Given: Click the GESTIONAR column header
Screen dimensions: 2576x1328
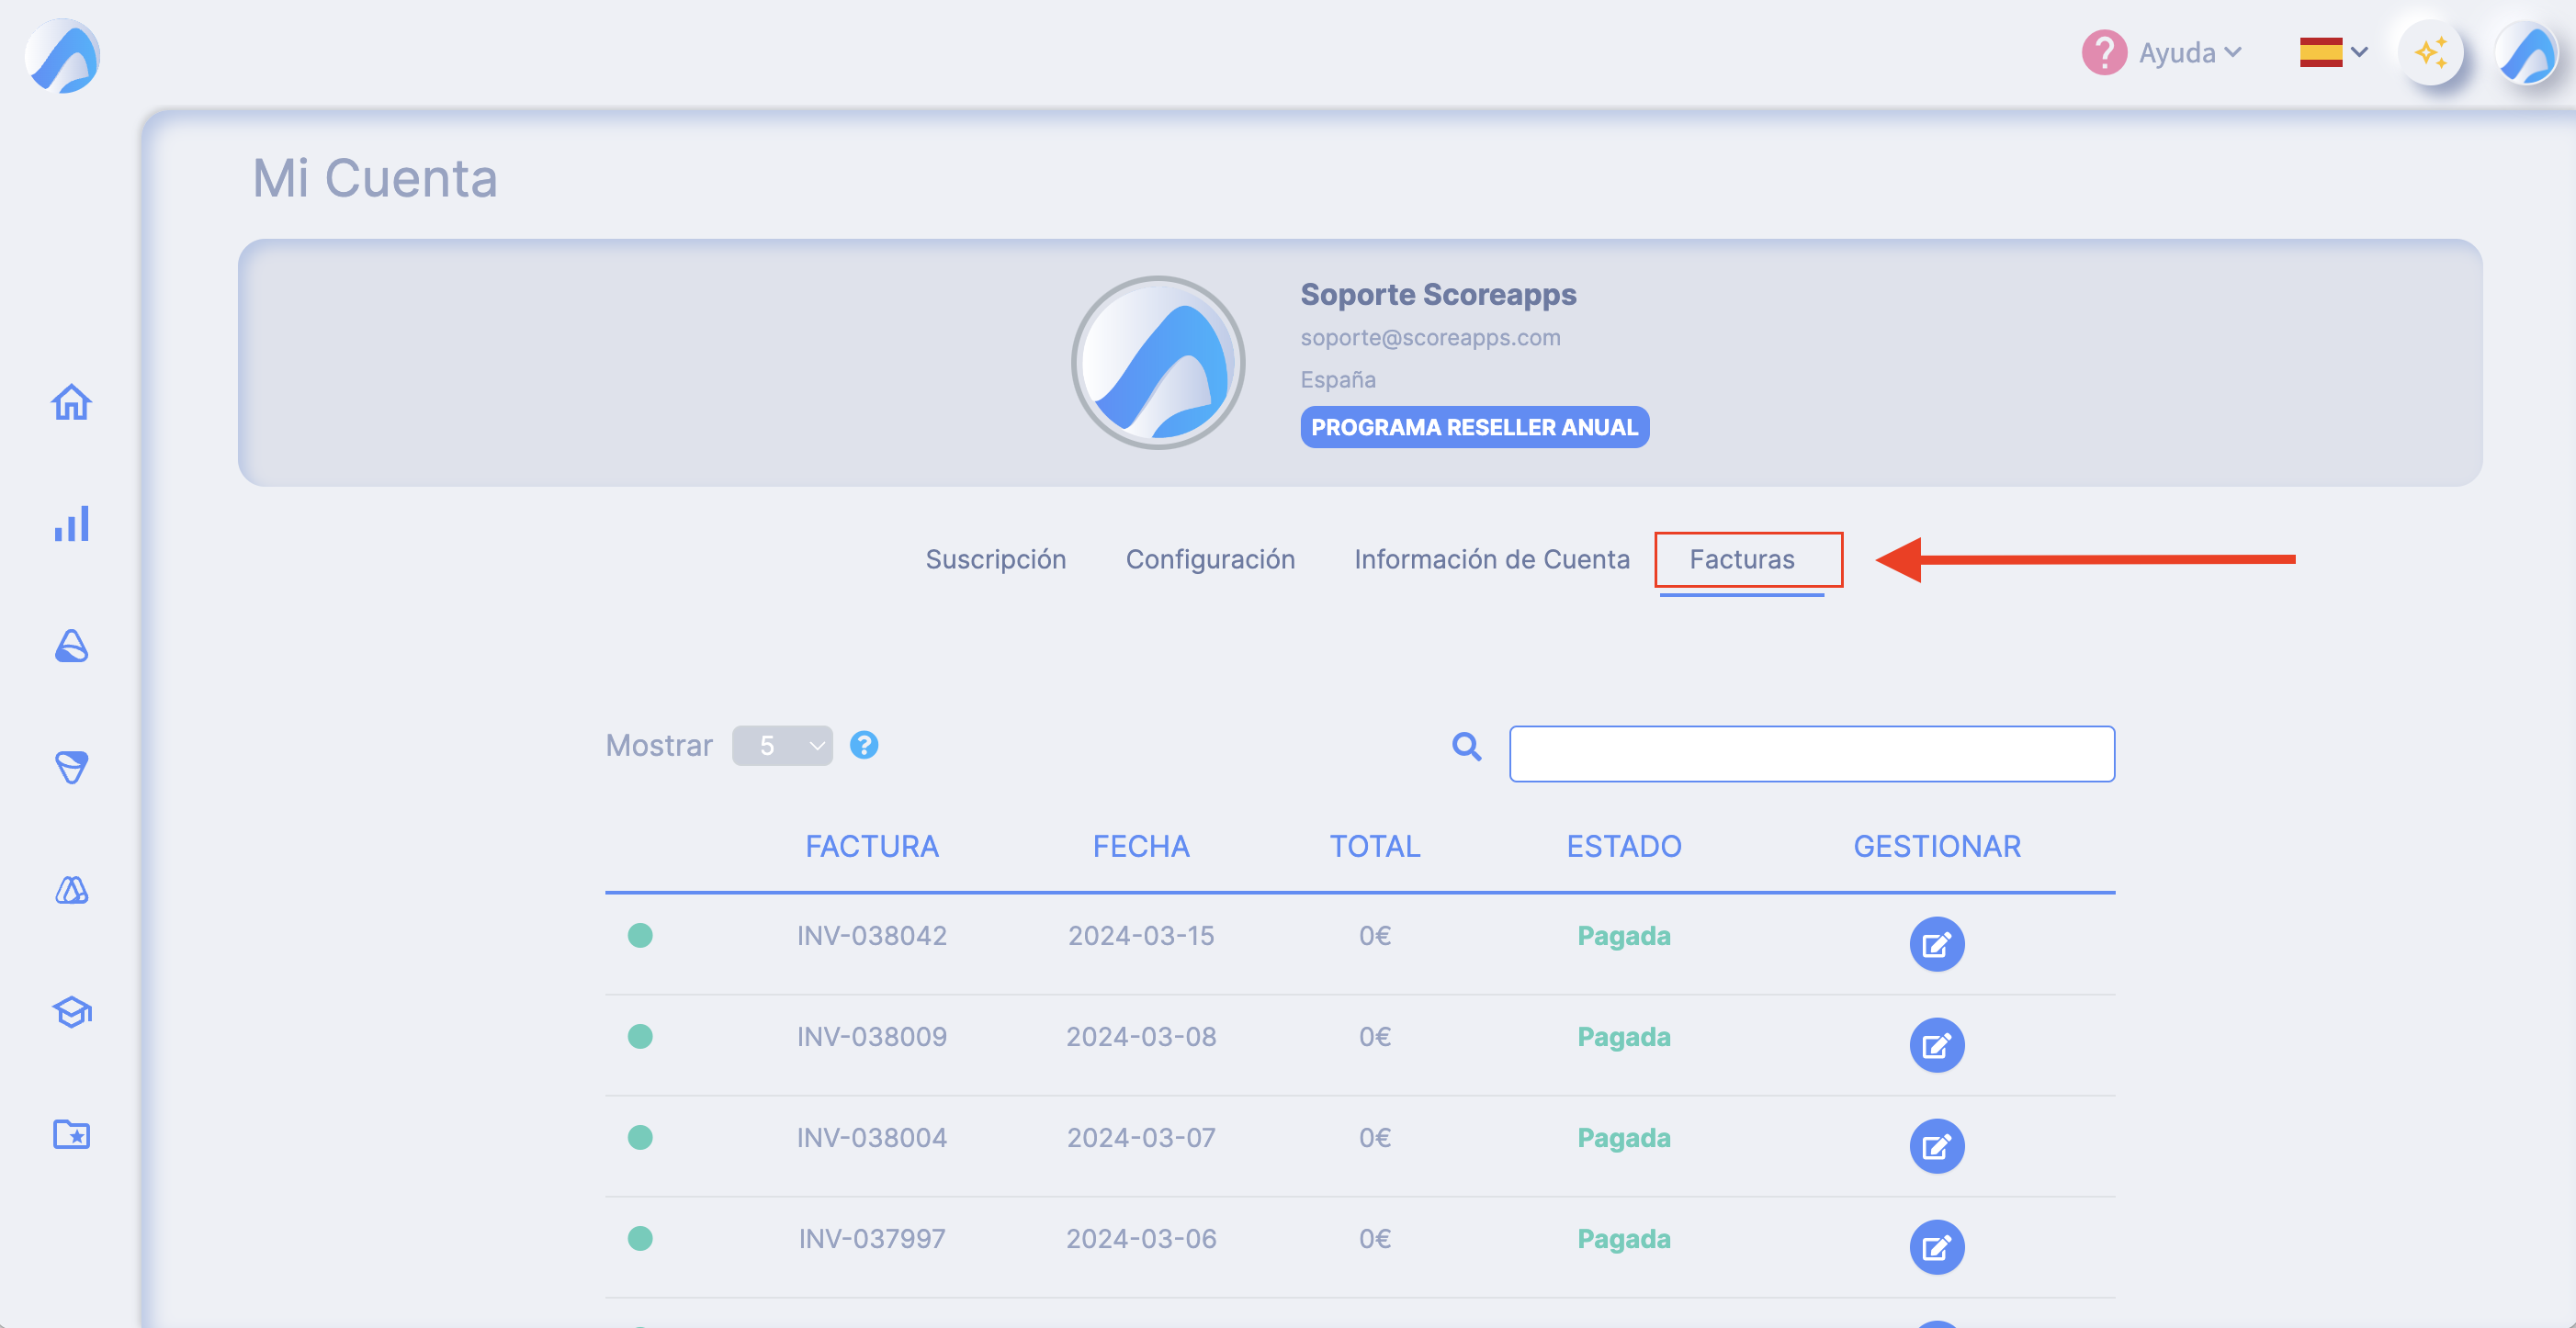Looking at the screenshot, I should click(1937, 846).
